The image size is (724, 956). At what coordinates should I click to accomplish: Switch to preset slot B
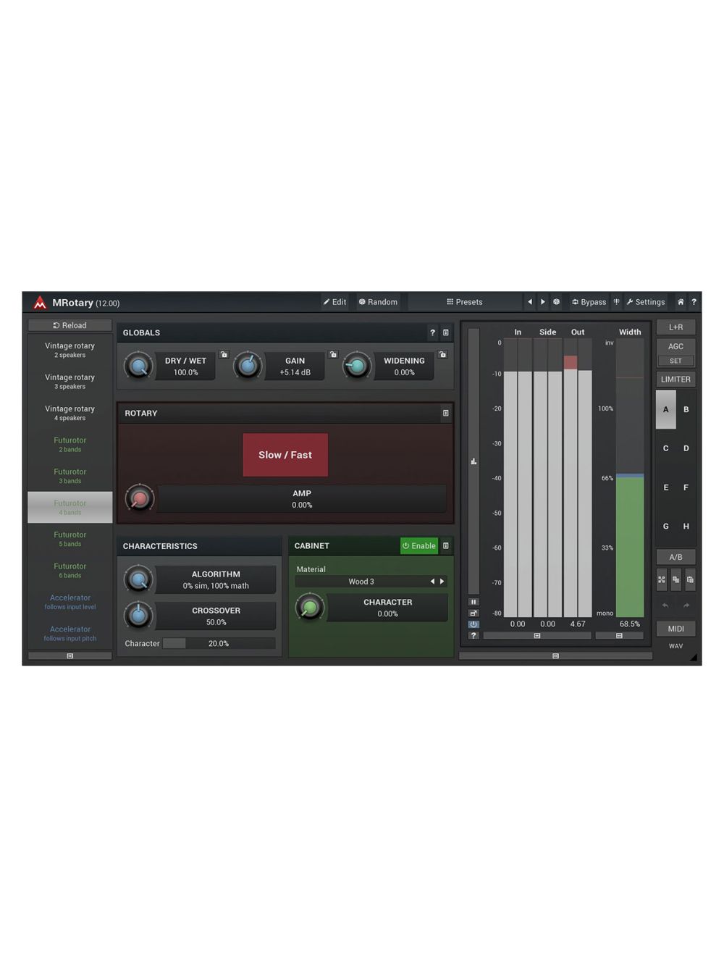coord(686,409)
